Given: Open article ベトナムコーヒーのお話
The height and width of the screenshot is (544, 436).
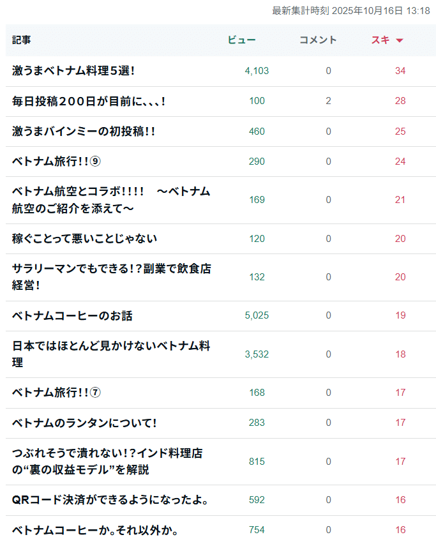Looking at the screenshot, I should (72, 315).
